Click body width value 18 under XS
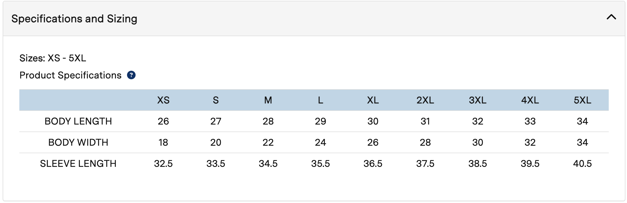 pos(163,142)
